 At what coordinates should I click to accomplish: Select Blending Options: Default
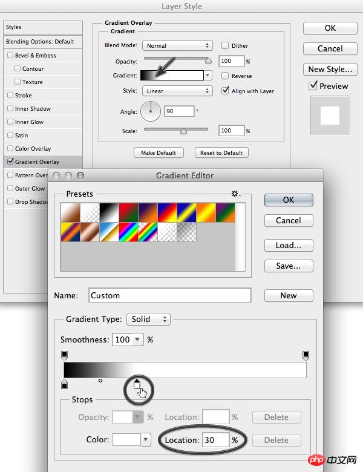click(43, 42)
